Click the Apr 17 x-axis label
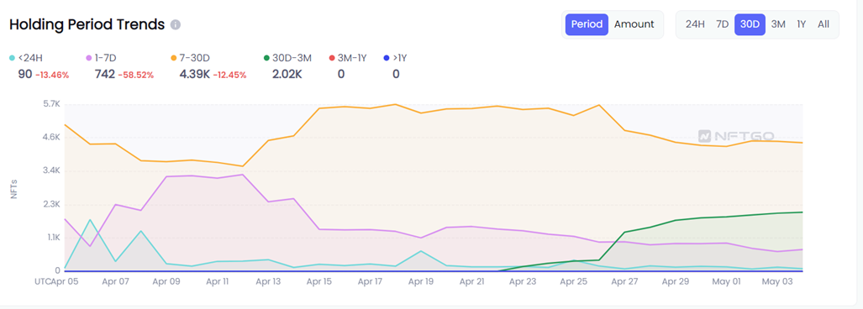 (x=370, y=281)
